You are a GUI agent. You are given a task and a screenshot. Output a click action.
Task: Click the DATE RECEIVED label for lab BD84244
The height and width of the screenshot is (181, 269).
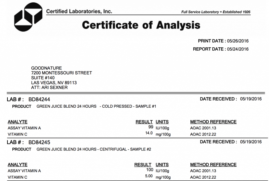[x=218, y=99]
